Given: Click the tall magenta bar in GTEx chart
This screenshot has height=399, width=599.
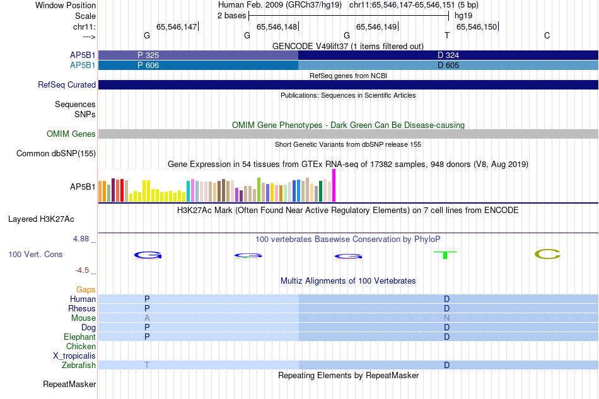Looking at the screenshot, I should coord(334,185).
